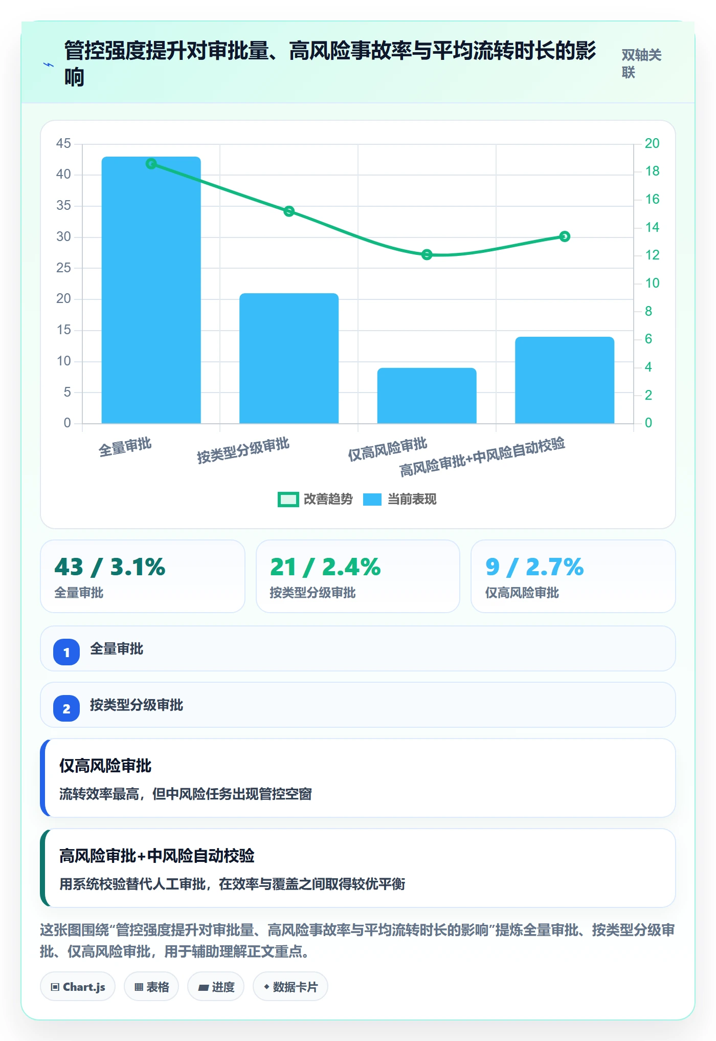Select the 按类型分级审批 list row text
Screen dimensions: 716x1041
click(137, 705)
